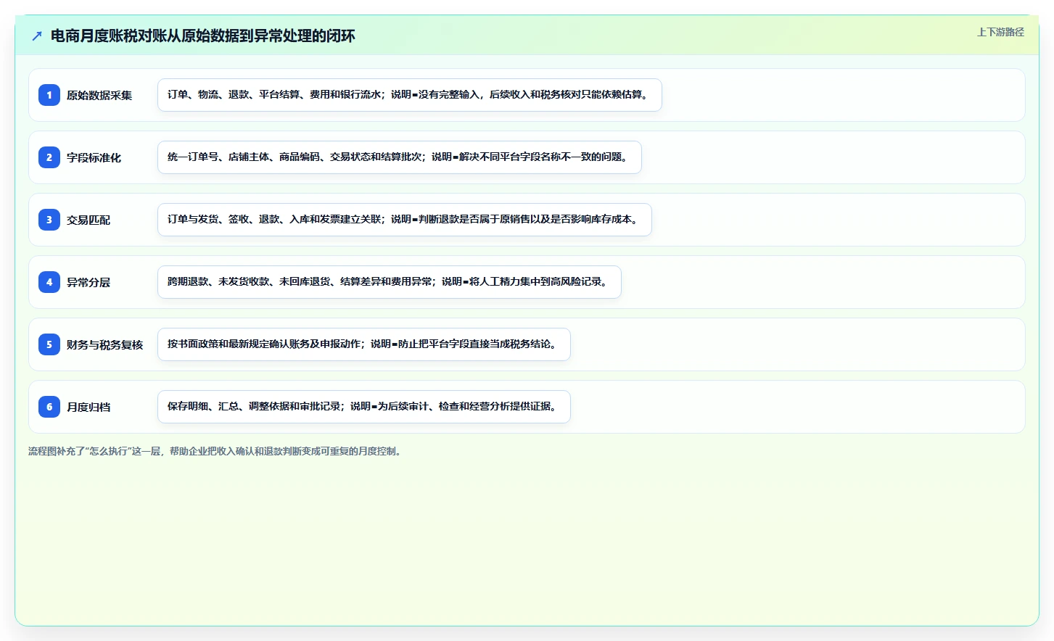
Task: Select the 月度归档 step label
Action: 88,407
